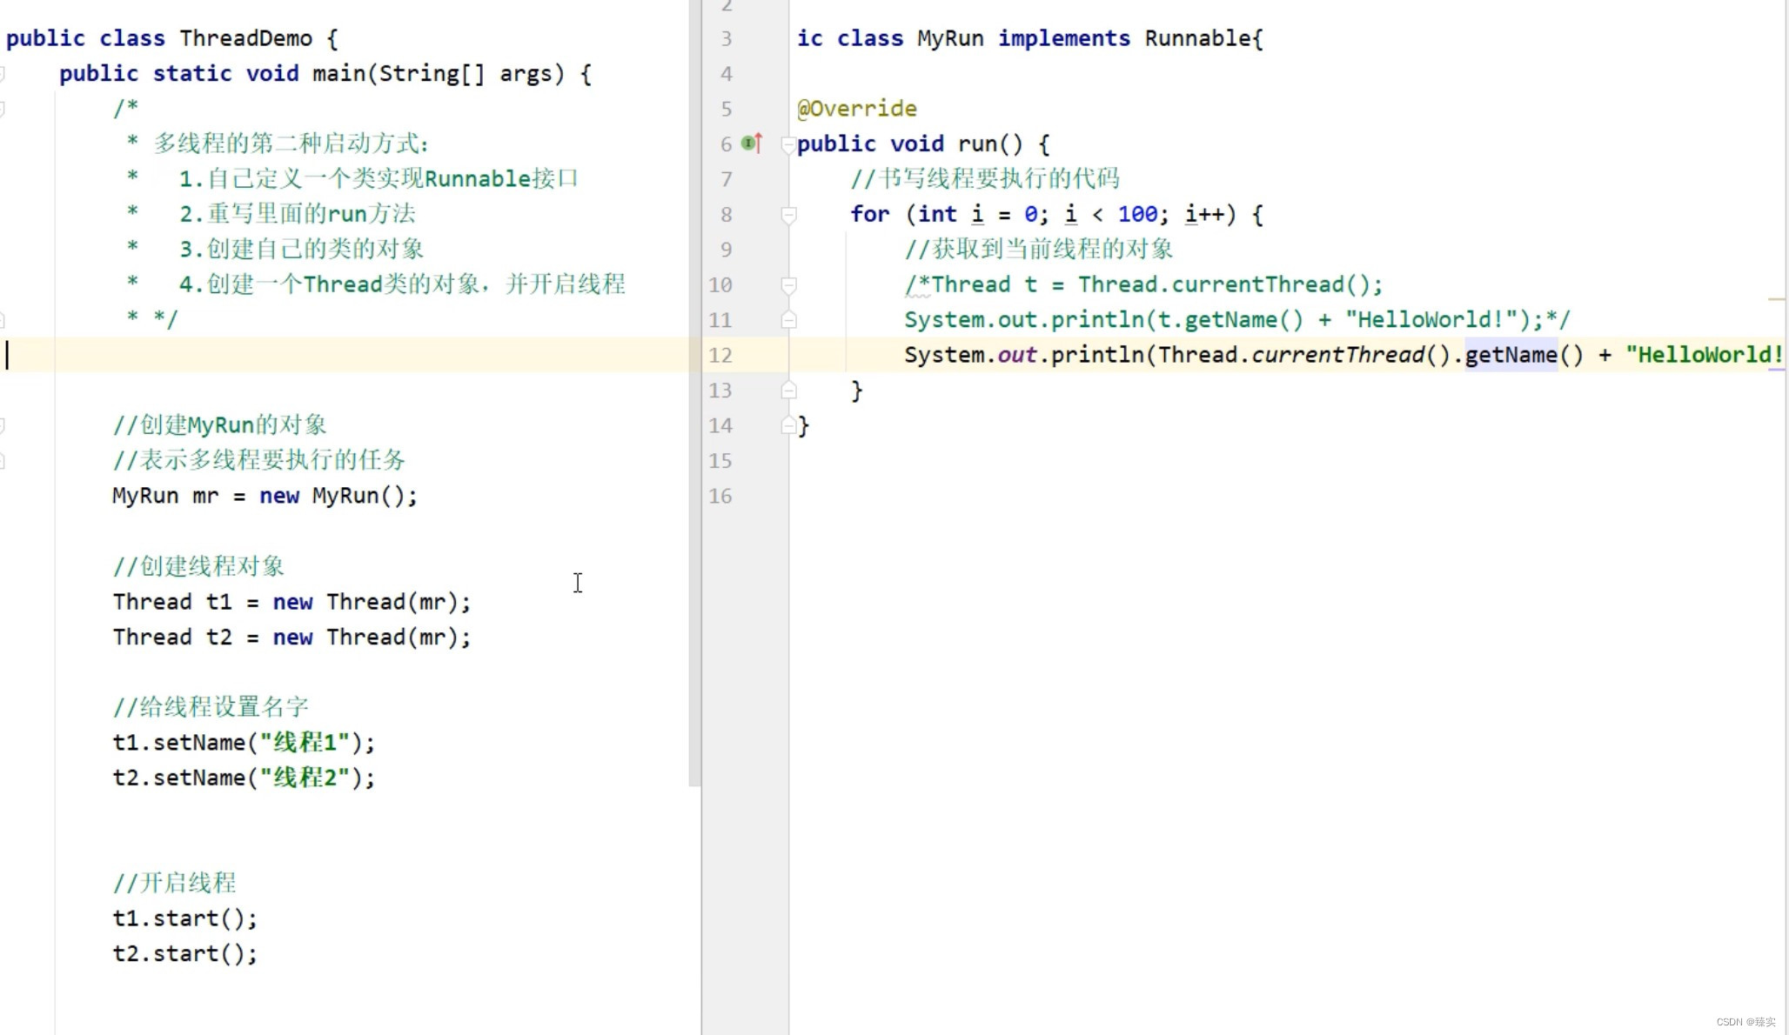Click the comment //开启线程
The width and height of the screenshot is (1789, 1035).
tap(174, 883)
